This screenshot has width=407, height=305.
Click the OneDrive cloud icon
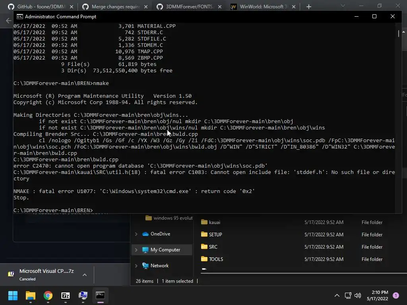coord(145,234)
